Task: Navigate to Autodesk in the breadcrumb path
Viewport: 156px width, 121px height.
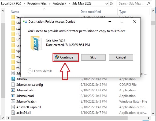Action: [60, 3]
